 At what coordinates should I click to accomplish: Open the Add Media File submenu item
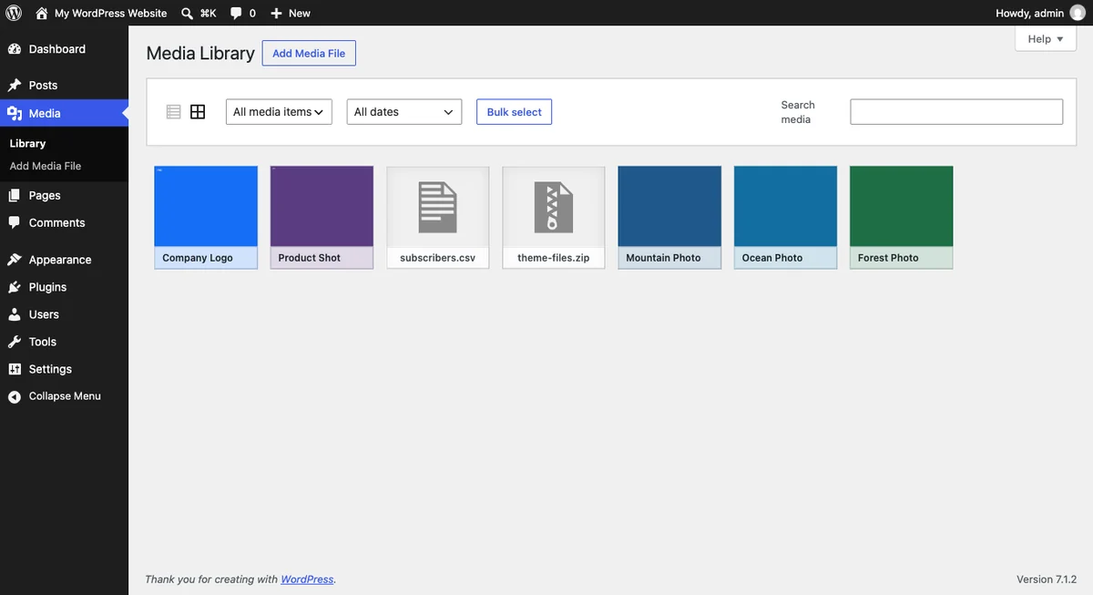(46, 166)
